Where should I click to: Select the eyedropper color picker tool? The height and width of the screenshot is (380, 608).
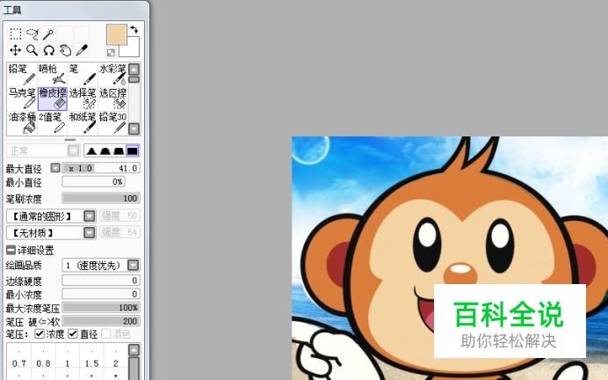82,50
